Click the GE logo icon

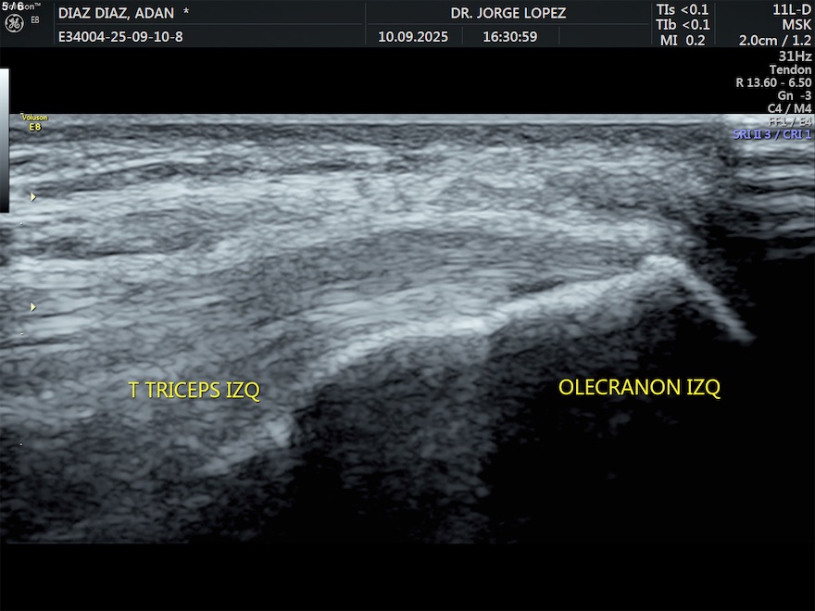[14, 22]
